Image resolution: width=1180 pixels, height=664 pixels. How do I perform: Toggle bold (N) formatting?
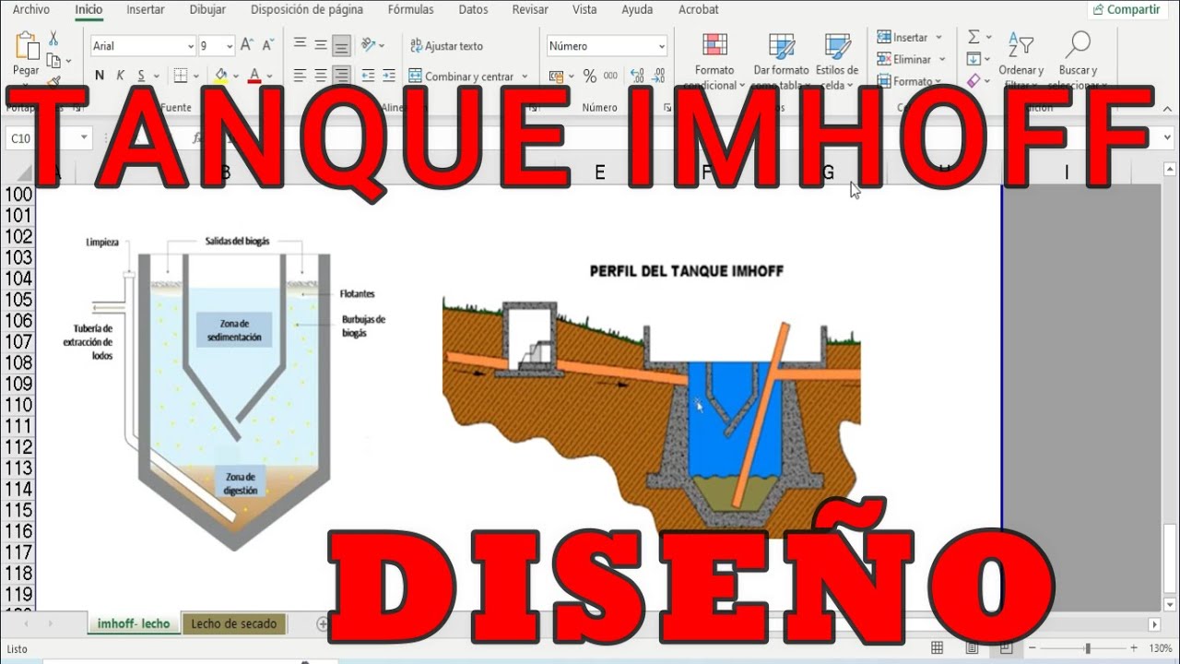(x=100, y=76)
